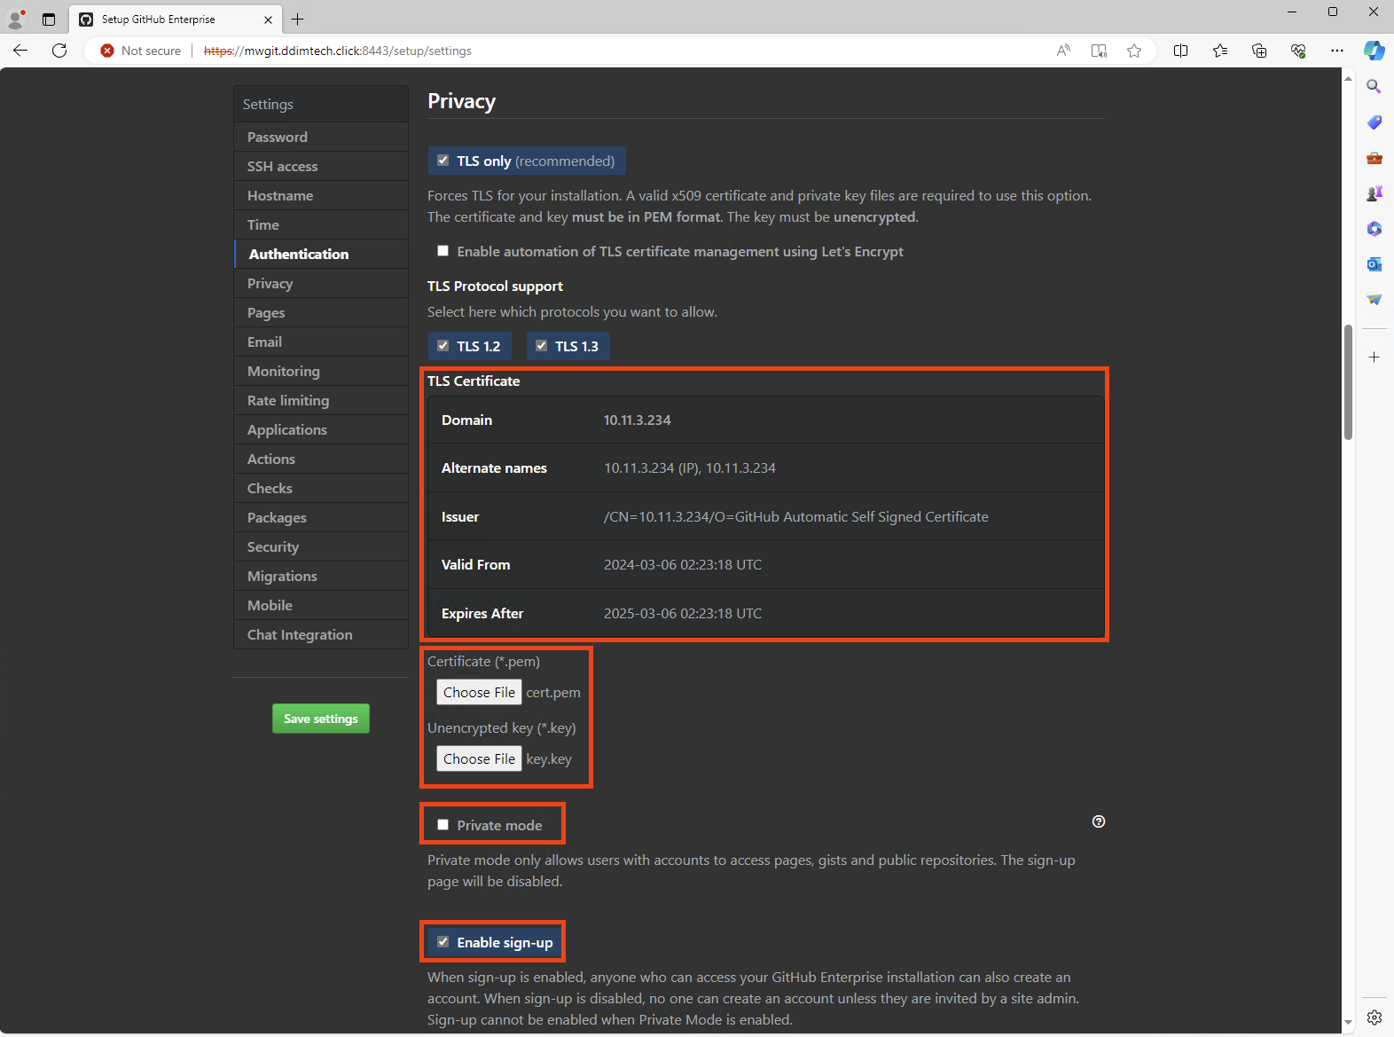Click the Private mode help question icon
This screenshot has height=1037, width=1394.
click(x=1099, y=821)
